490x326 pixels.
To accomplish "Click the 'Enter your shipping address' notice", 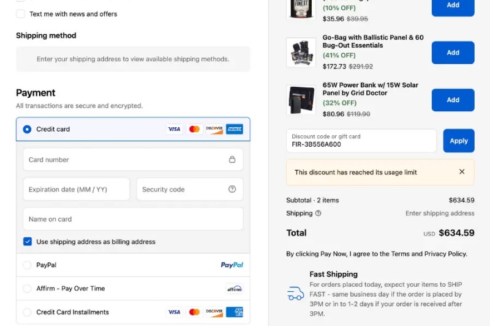I will 133,59.
